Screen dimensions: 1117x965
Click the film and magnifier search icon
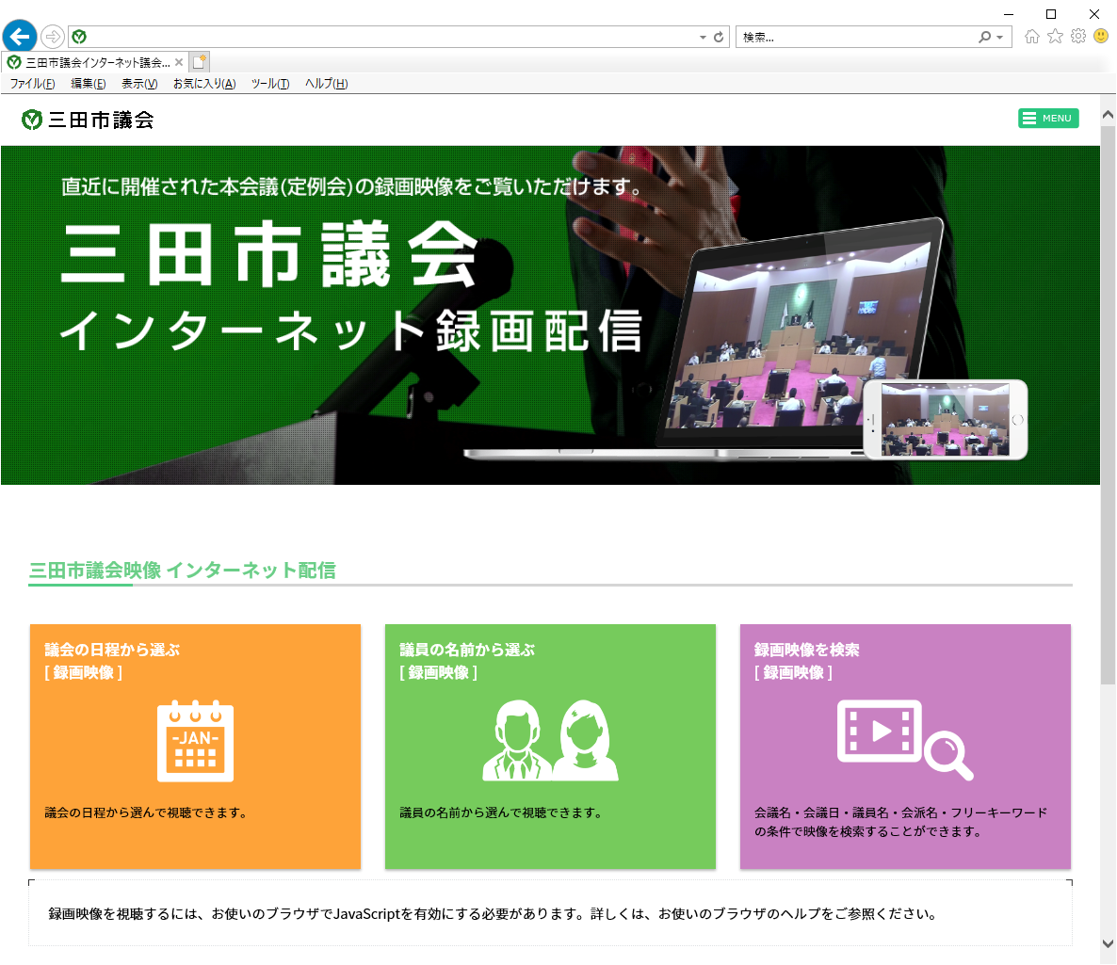click(905, 741)
